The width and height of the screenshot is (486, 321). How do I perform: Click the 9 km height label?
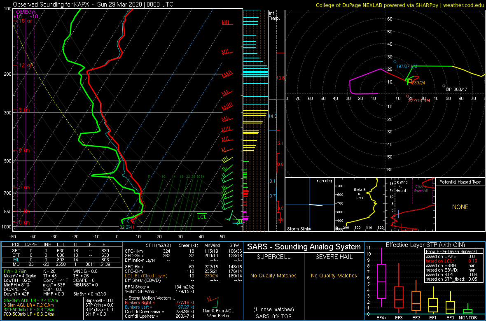point(24,110)
